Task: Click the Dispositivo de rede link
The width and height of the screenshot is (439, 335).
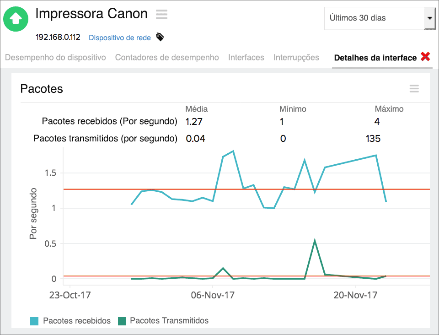Action: click(x=119, y=38)
